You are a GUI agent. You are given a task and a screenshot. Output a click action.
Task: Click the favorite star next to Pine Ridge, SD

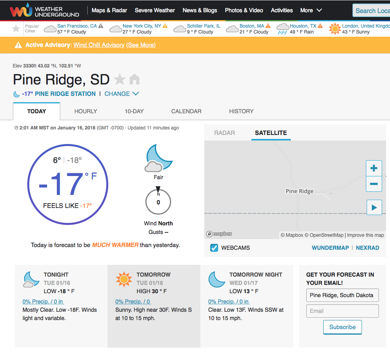tap(120, 80)
